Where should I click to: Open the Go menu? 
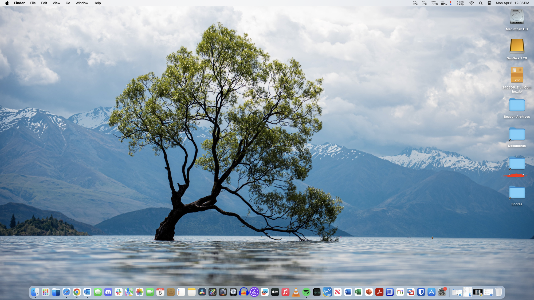pos(68,3)
